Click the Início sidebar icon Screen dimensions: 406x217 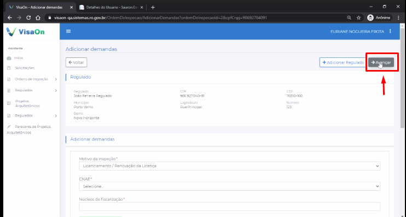pos(9,58)
